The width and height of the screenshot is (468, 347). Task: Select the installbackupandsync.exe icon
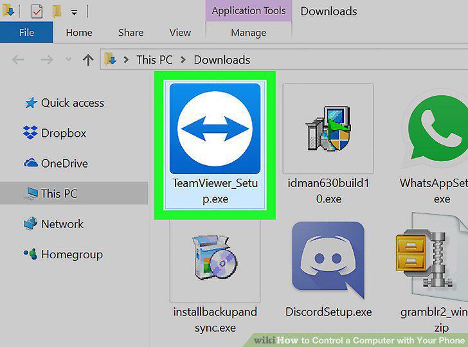click(x=215, y=257)
